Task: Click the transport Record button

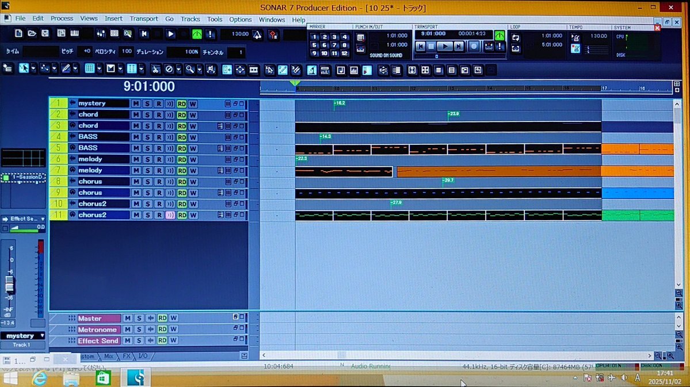Action: point(474,46)
